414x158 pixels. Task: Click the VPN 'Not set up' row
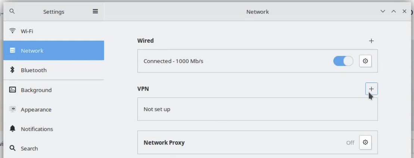point(258,109)
